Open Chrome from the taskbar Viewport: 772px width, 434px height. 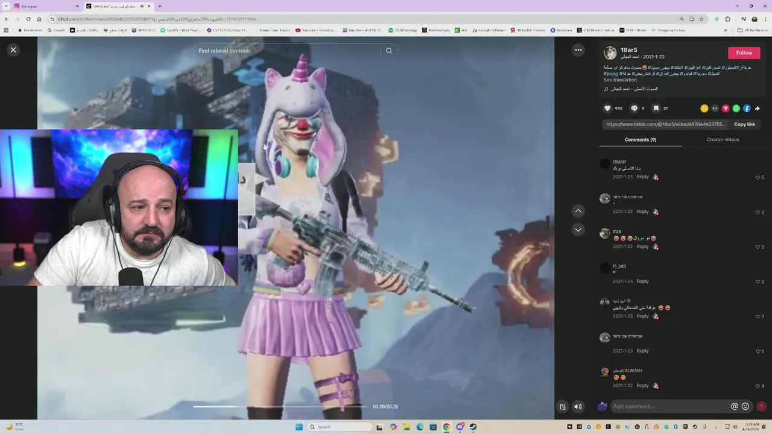pos(446,427)
